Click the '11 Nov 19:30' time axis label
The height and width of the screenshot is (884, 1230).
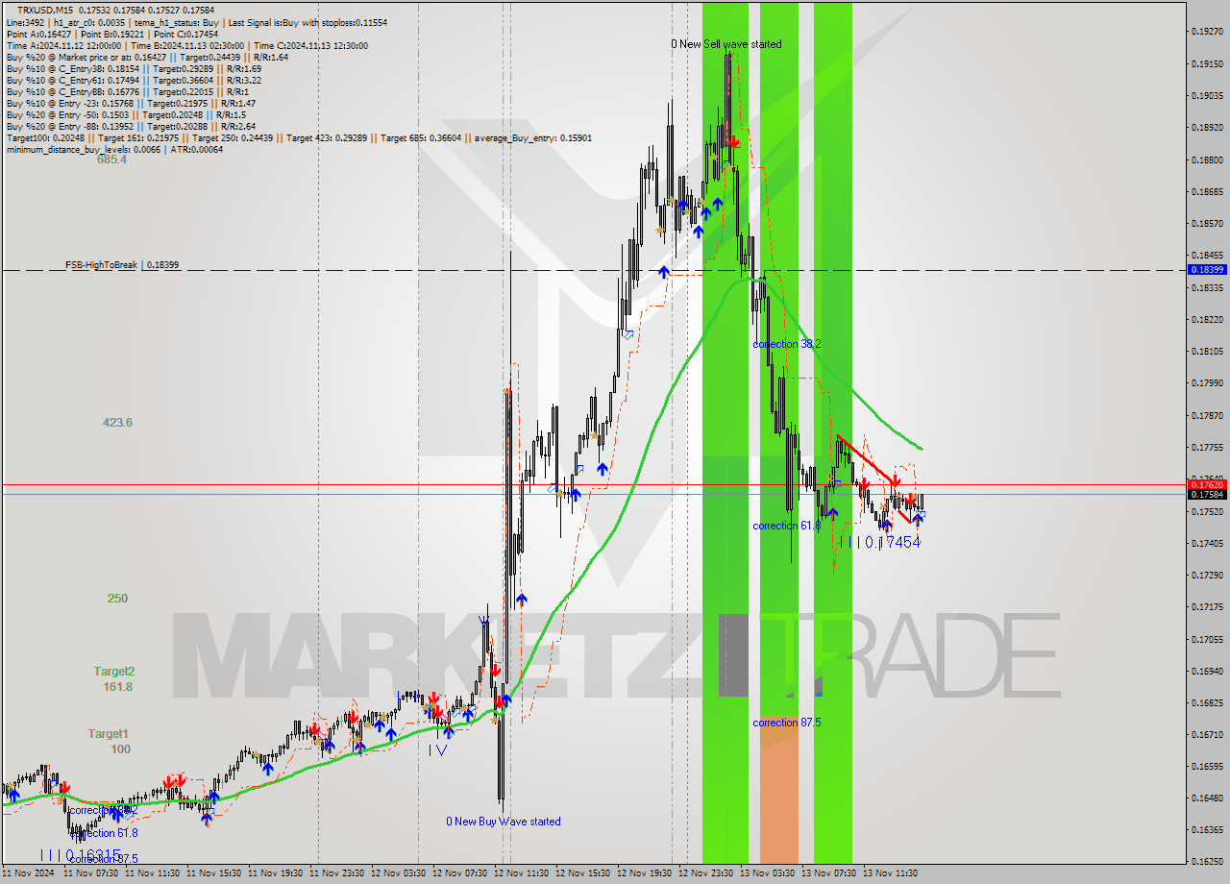point(275,874)
